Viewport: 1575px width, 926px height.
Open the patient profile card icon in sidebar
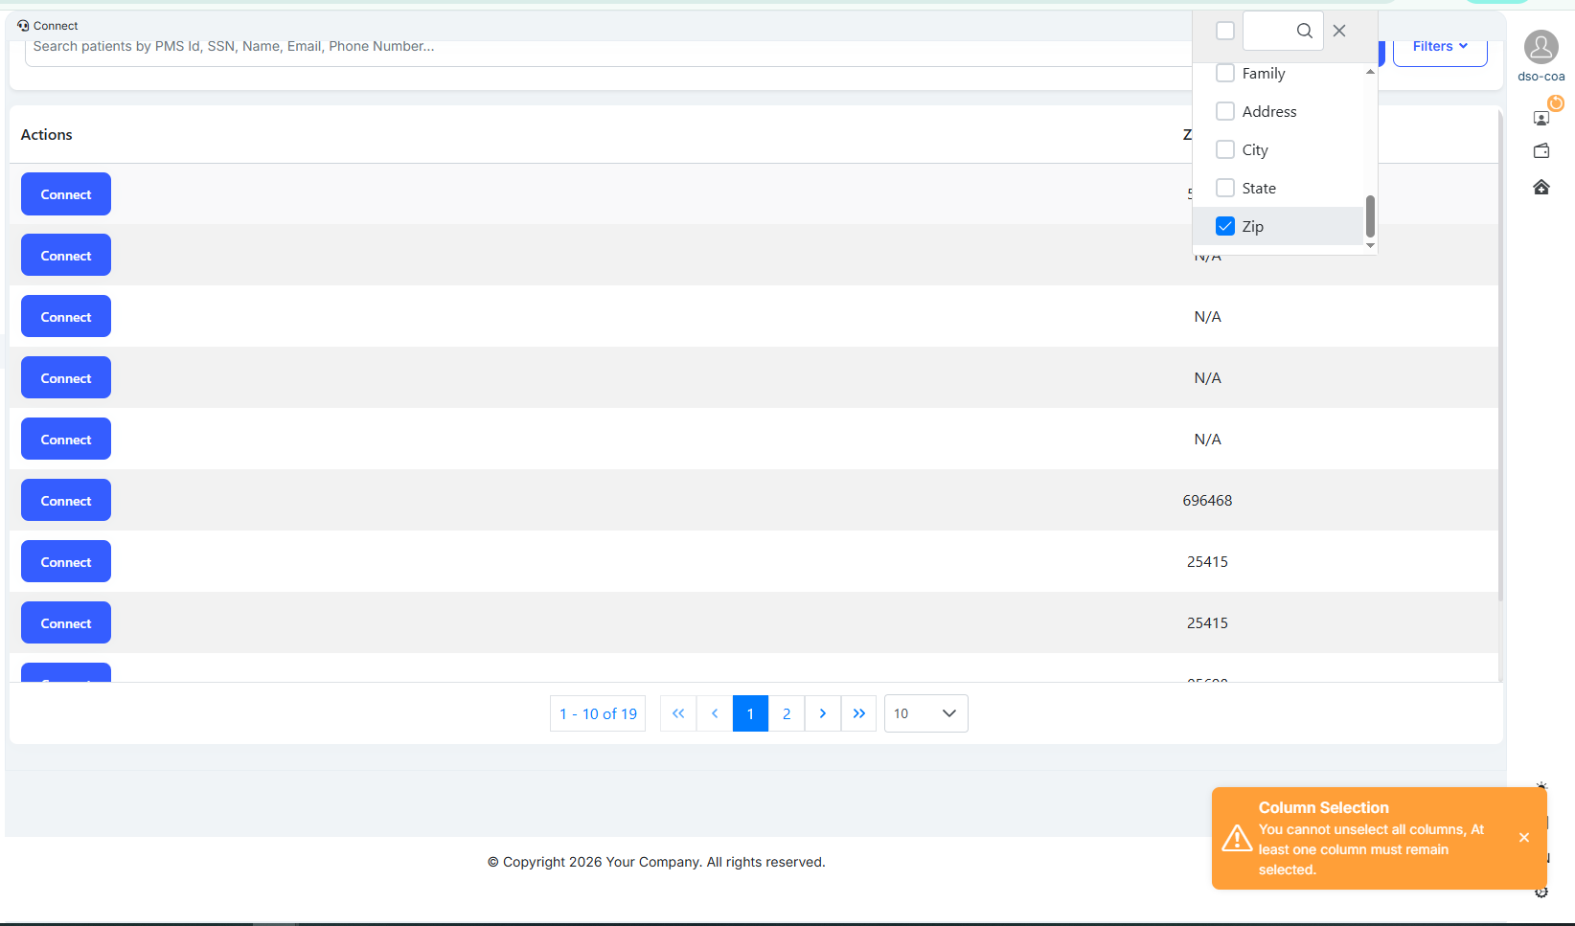click(x=1541, y=119)
